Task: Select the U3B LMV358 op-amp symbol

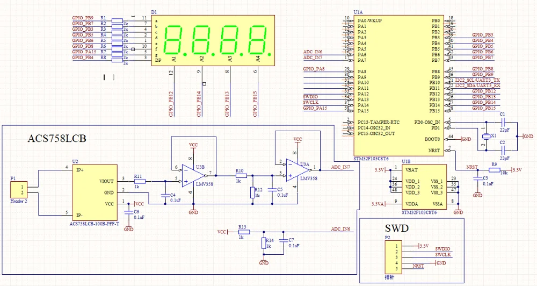Action: [x=193, y=175]
